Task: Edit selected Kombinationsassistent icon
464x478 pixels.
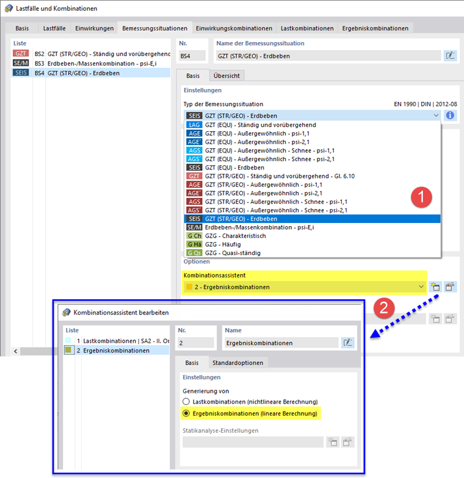Action: [x=449, y=287]
